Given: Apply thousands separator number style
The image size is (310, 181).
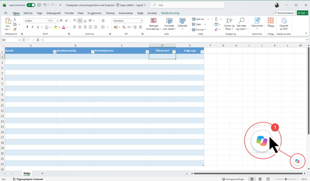Looking at the screenshot, I should [x=129, y=27].
